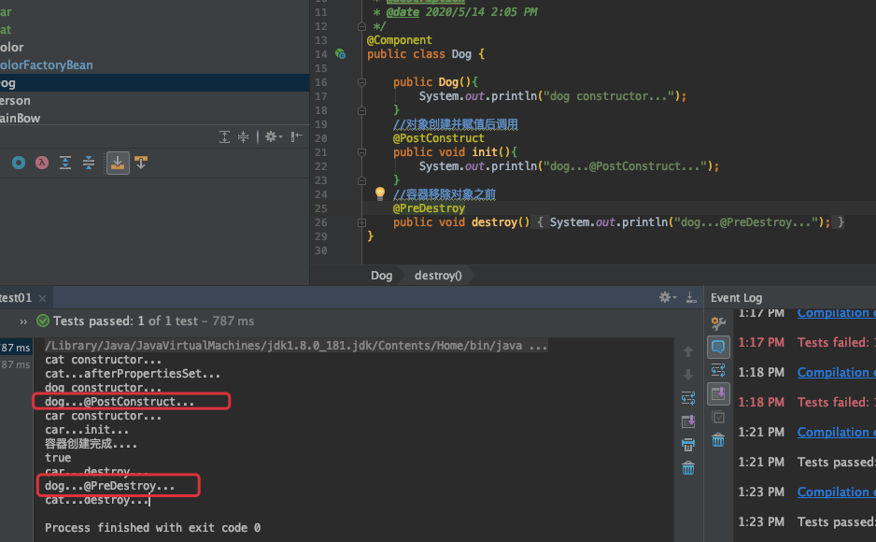
Task: Open Compilation link at 1:23 PM
Action: [x=836, y=492]
